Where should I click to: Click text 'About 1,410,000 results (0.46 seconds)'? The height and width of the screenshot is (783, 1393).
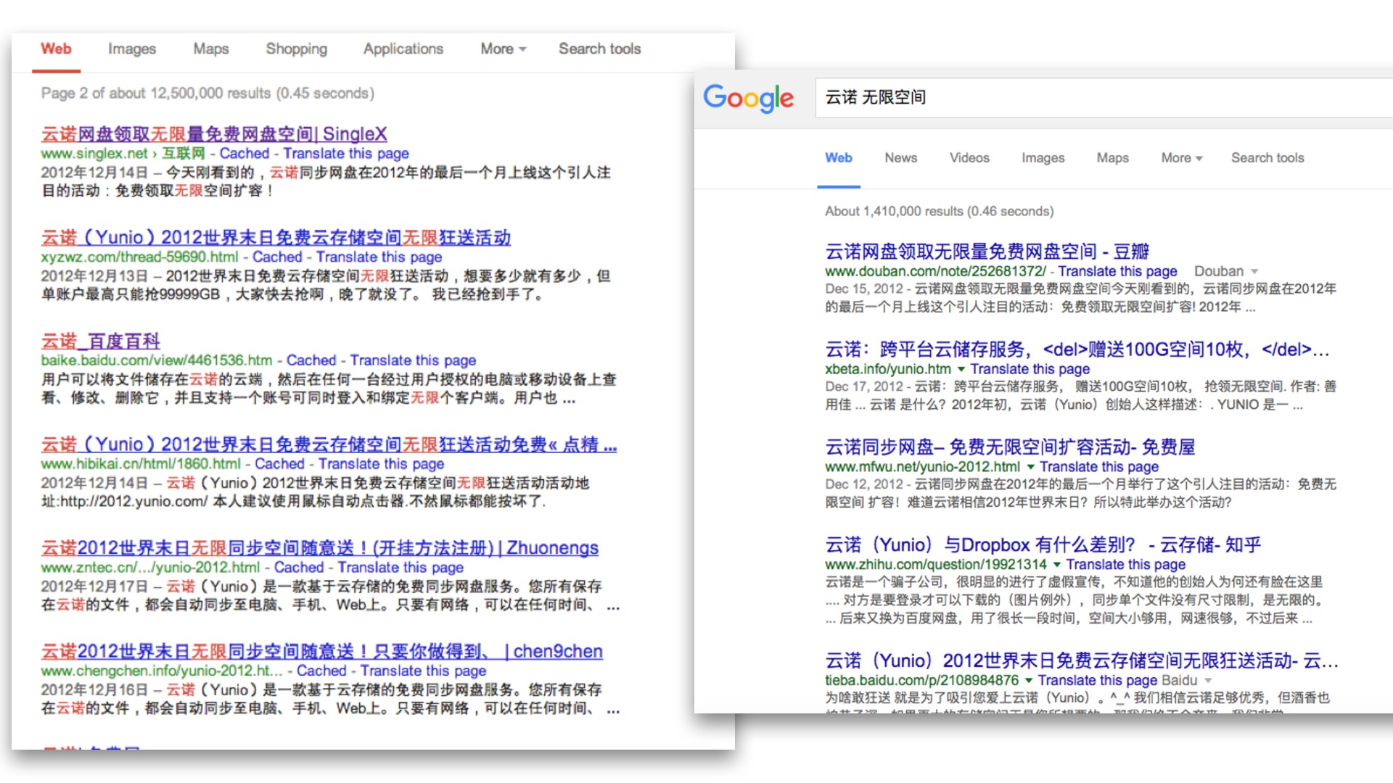click(939, 211)
